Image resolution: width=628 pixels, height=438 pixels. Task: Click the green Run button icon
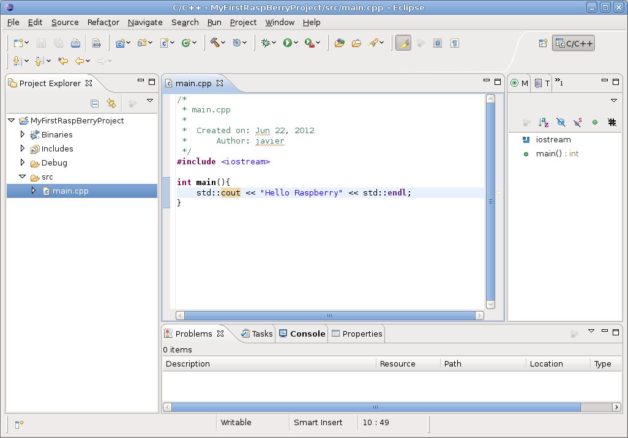287,43
